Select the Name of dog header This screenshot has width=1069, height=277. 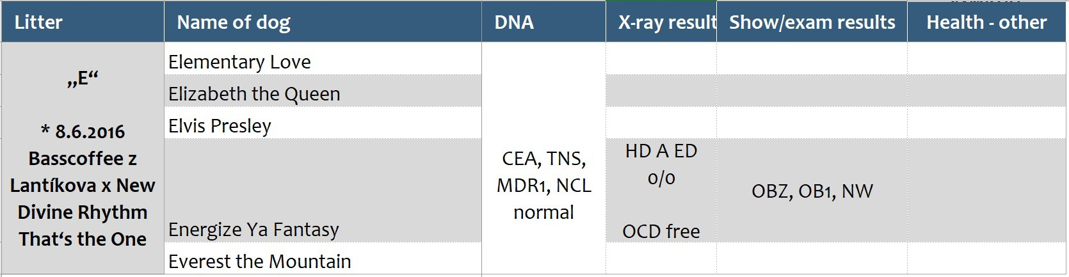pos(323,22)
